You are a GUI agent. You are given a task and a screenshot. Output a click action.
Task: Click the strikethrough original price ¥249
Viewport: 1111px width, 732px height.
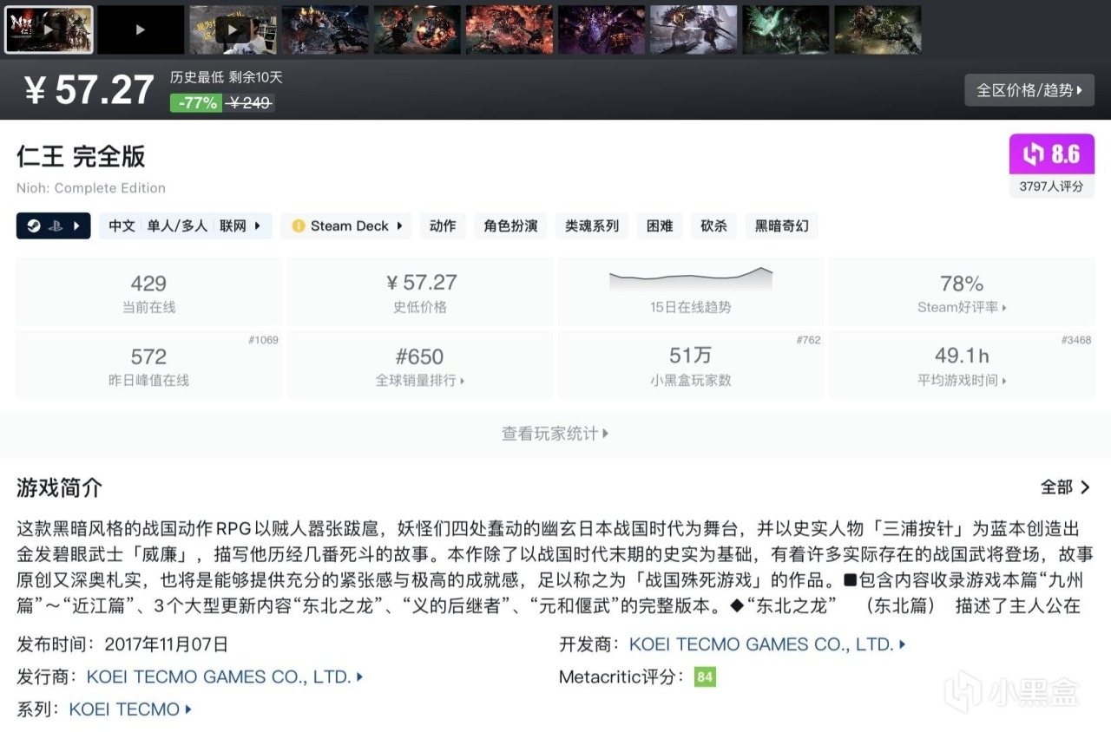249,102
